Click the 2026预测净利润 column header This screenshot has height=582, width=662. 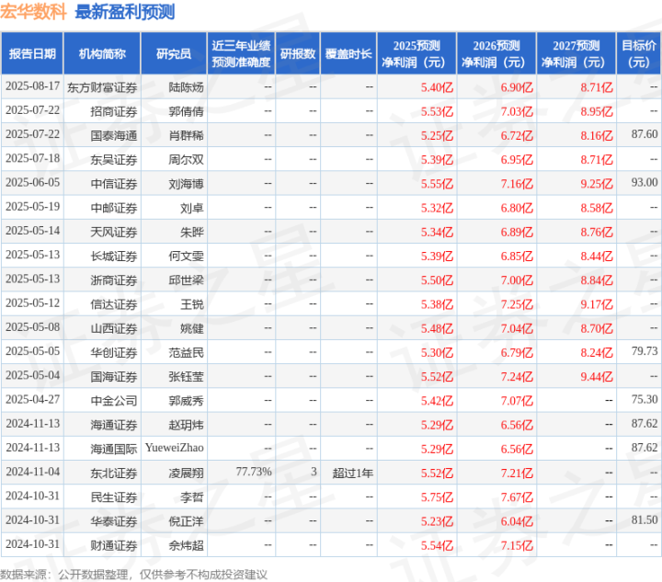pos(496,53)
